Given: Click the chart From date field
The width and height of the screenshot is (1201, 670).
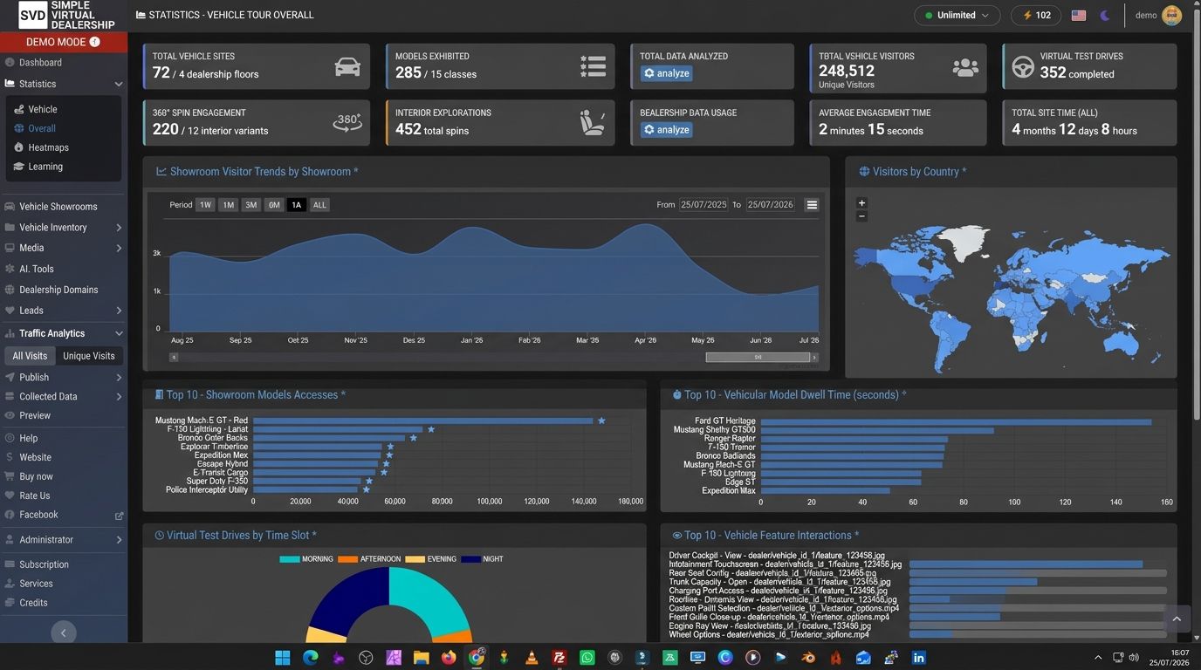Looking at the screenshot, I should coord(704,205).
